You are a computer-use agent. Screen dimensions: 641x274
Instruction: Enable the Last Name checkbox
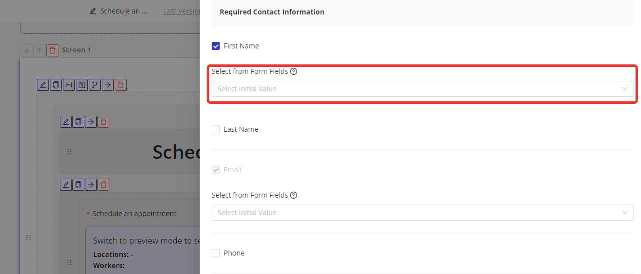point(216,129)
